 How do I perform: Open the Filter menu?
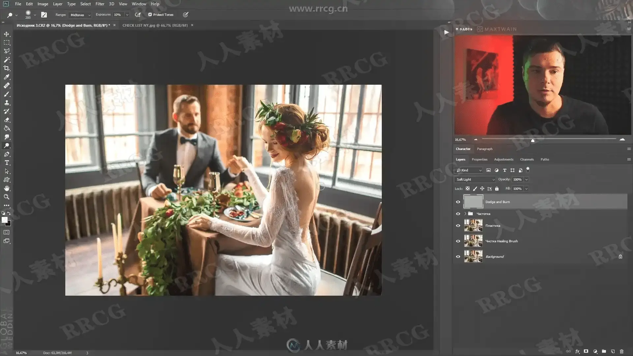pos(100,4)
